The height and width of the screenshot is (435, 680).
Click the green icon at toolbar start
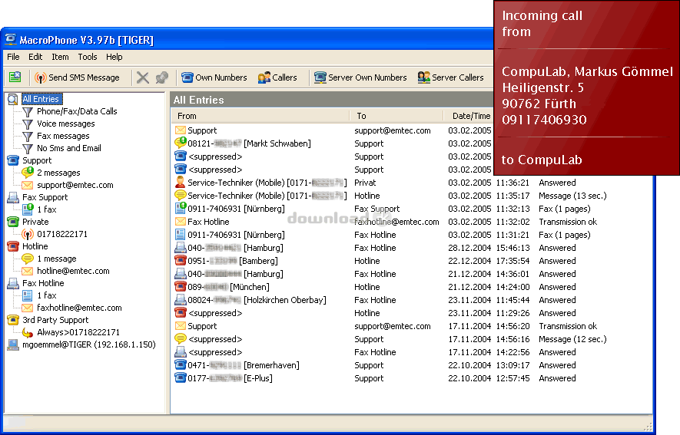pos(15,77)
